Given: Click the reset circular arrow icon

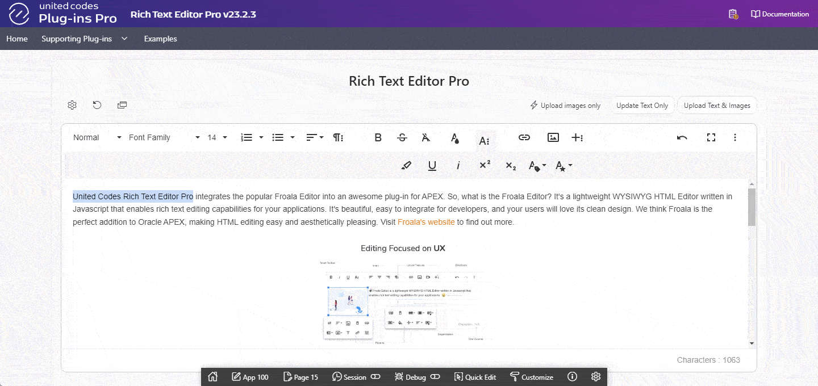Looking at the screenshot, I should (x=97, y=105).
